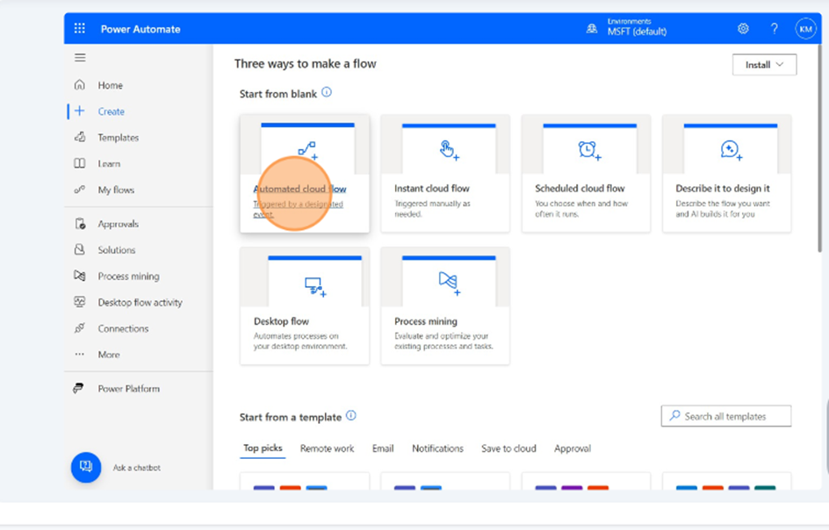Image resolution: width=829 pixels, height=530 pixels.
Task: Click the Create plus icon
Action: click(79, 111)
